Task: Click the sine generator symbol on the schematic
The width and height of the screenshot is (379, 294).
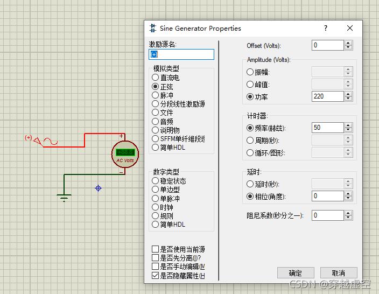Action: click(46, 141)
